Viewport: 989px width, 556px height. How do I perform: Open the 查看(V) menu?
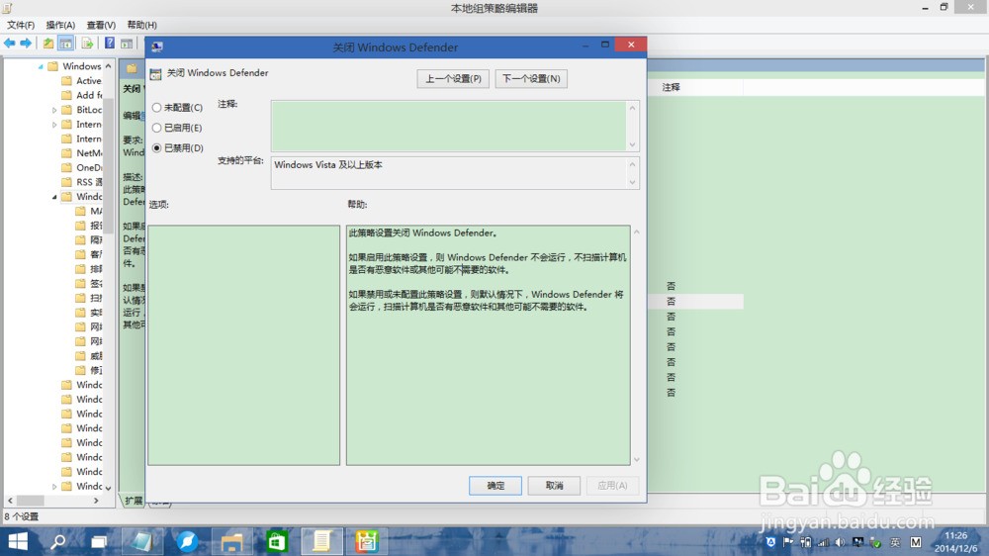point(101,25)
